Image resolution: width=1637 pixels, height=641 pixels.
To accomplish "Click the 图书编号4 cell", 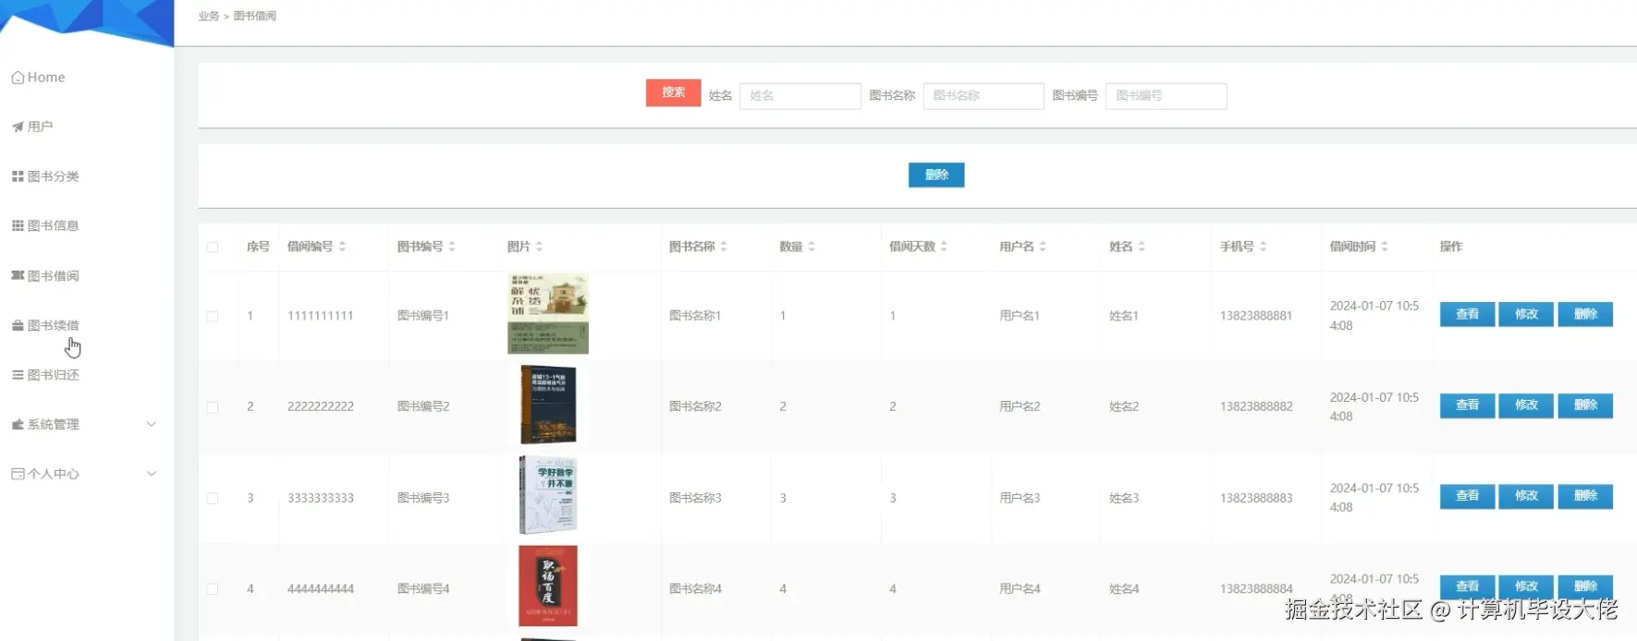I will click(423, 589).
